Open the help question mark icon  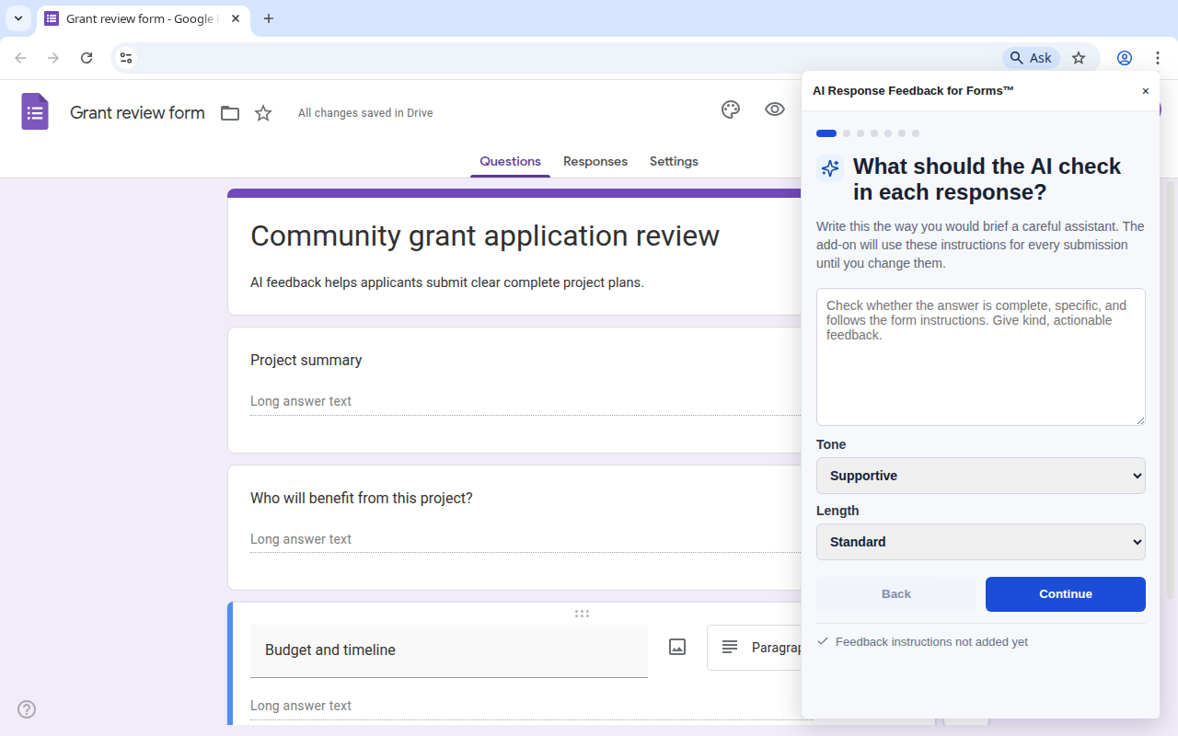coord(27,709)
